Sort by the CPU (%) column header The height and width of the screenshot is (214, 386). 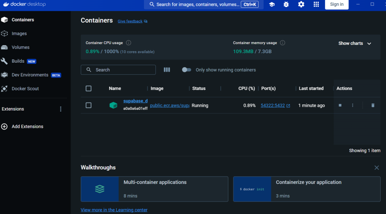pos(247,88)
